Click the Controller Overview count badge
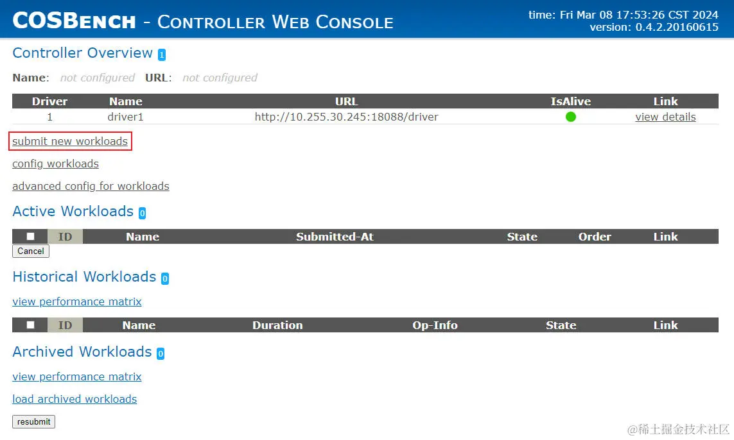This screenshot has height=440, width=734. coord(162,55)
